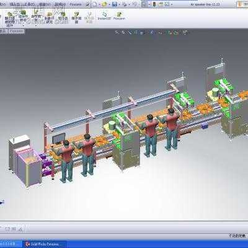The height and width of the screenshot is (248, 248).
Task: Expand the dropdown beside the New icon
Action: (x=100, y=4)
